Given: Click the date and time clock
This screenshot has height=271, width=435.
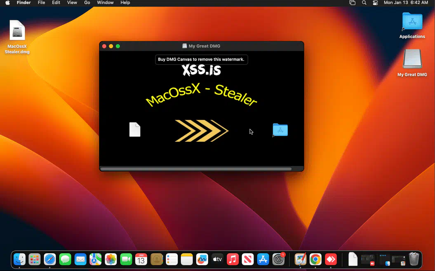Looking at the screenshot, I should point(406,2).
